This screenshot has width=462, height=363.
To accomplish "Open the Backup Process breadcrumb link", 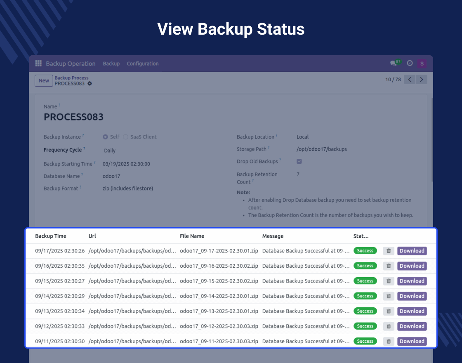I will coord(71,78).
